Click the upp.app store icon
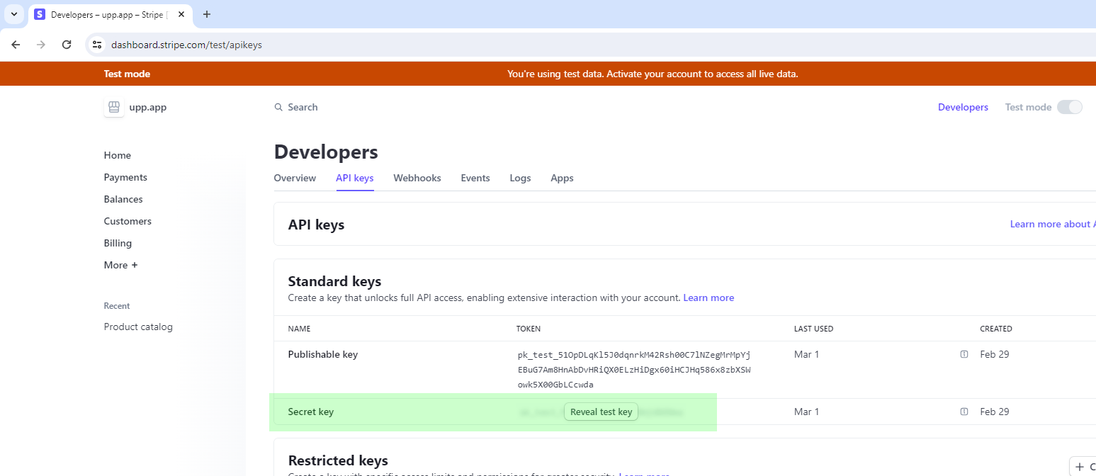 (x=113, y=108)
